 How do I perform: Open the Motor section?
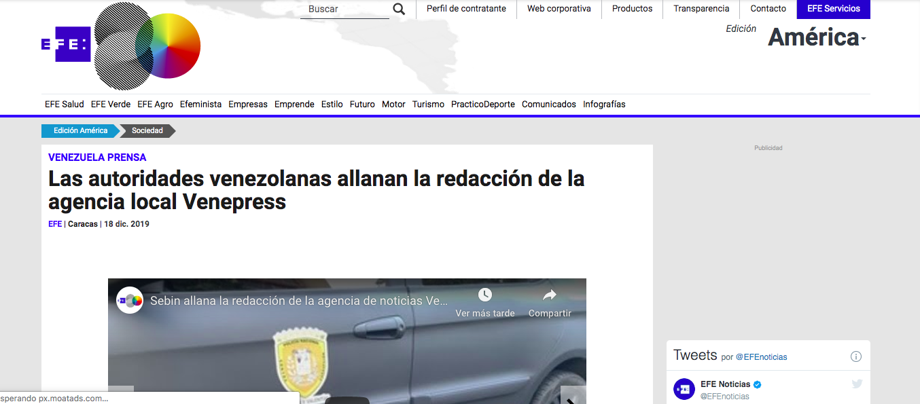(393, 105)
